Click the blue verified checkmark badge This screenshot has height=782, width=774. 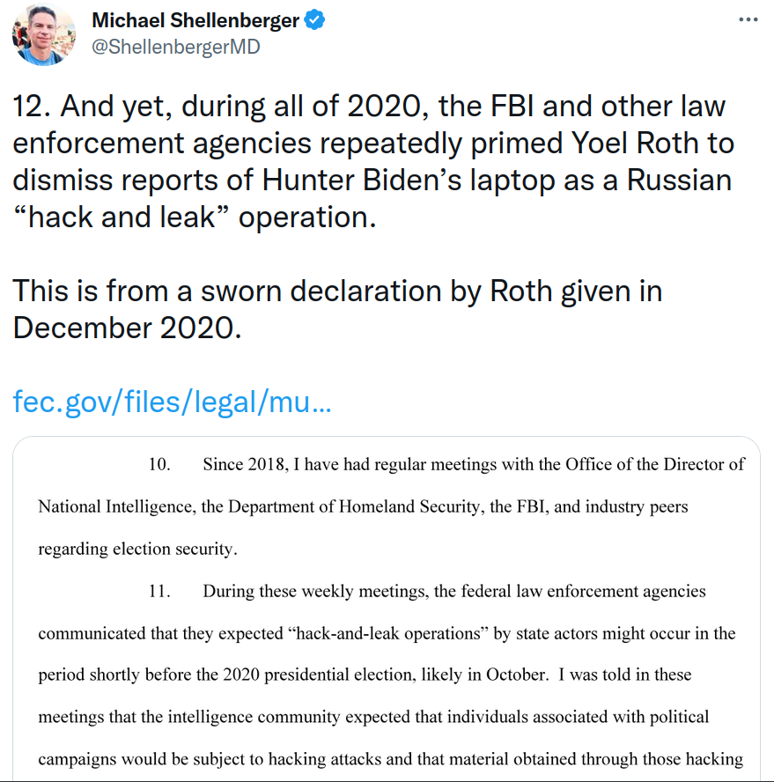point(314,20)
